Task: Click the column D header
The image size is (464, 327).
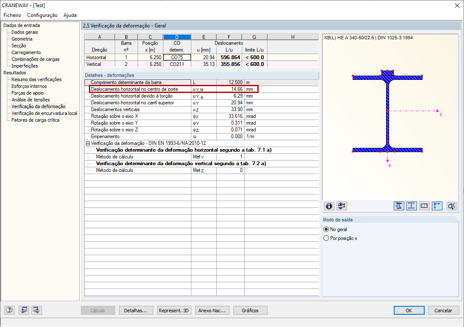Action: [177, 37]
